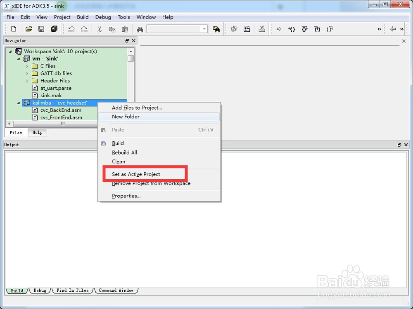413x309 pixels.
Task: Select sink.mak file in tree
Action: click(x=51, y=96)
